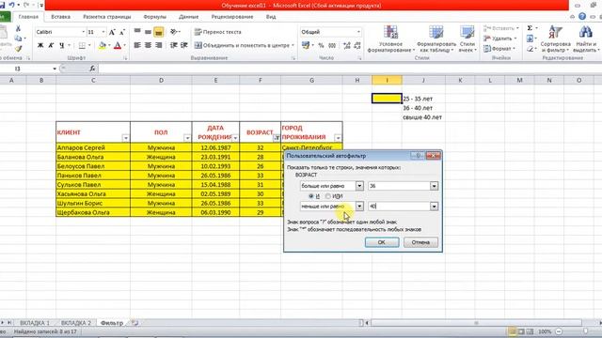Toggle bold formatting (Ж)
Screen dimensions: 602x338
[40, 45]
